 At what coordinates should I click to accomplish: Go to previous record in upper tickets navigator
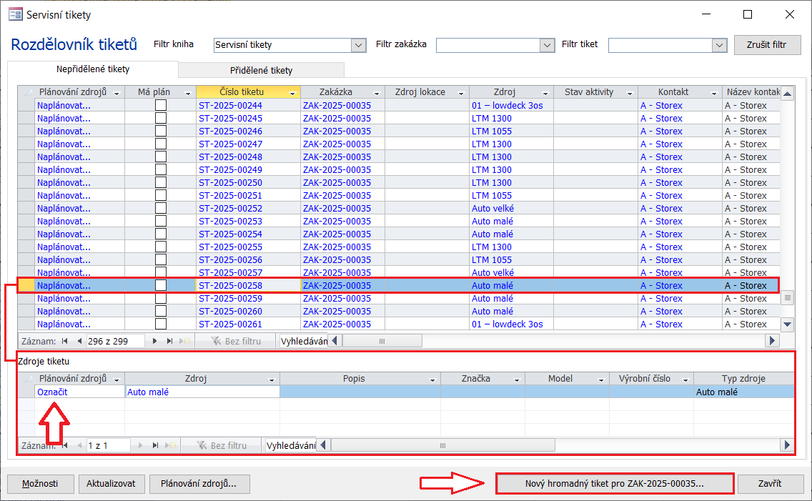pos(79,342)
